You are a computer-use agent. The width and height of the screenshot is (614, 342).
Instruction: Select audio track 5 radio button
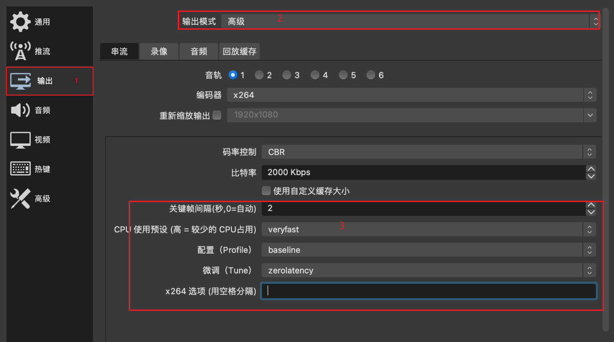[x=343, y=75]
